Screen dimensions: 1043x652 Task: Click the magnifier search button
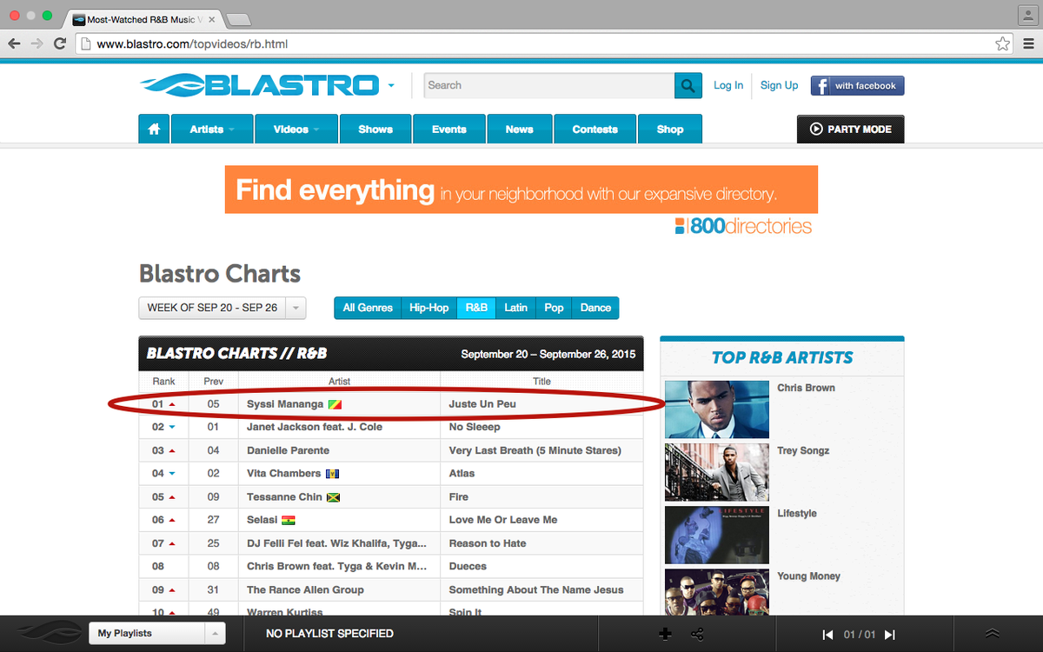coord(688,85)
